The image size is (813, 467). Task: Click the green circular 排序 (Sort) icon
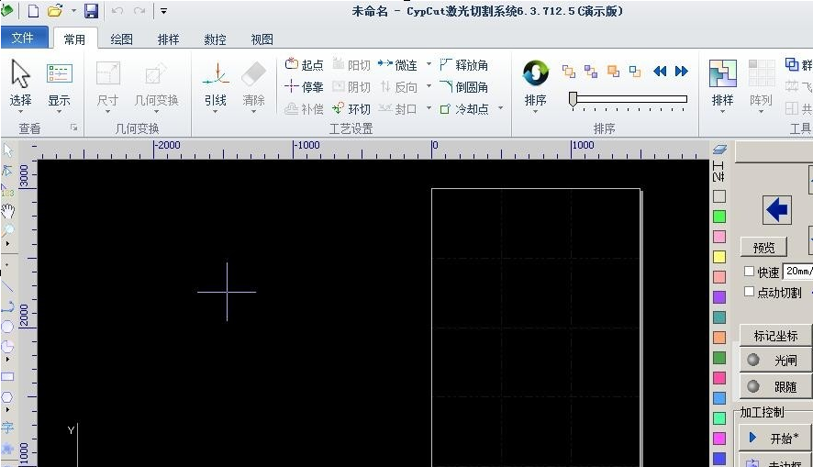coord(536,72)
